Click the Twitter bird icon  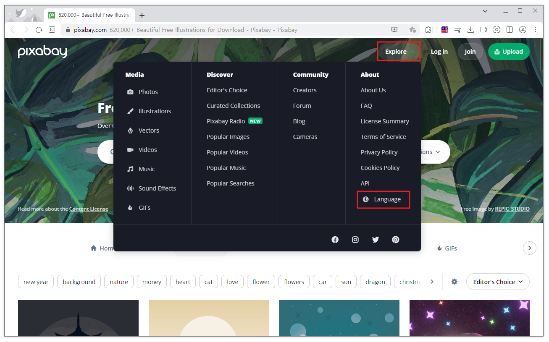coord(376,240)
